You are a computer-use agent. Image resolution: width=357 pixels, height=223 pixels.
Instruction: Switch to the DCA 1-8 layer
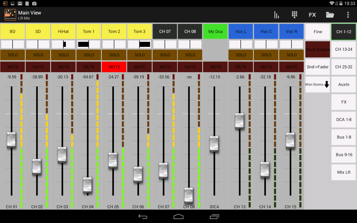pos(344,120)
